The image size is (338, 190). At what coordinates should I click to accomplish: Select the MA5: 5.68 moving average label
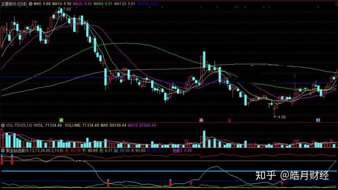[x=42, y=4]
